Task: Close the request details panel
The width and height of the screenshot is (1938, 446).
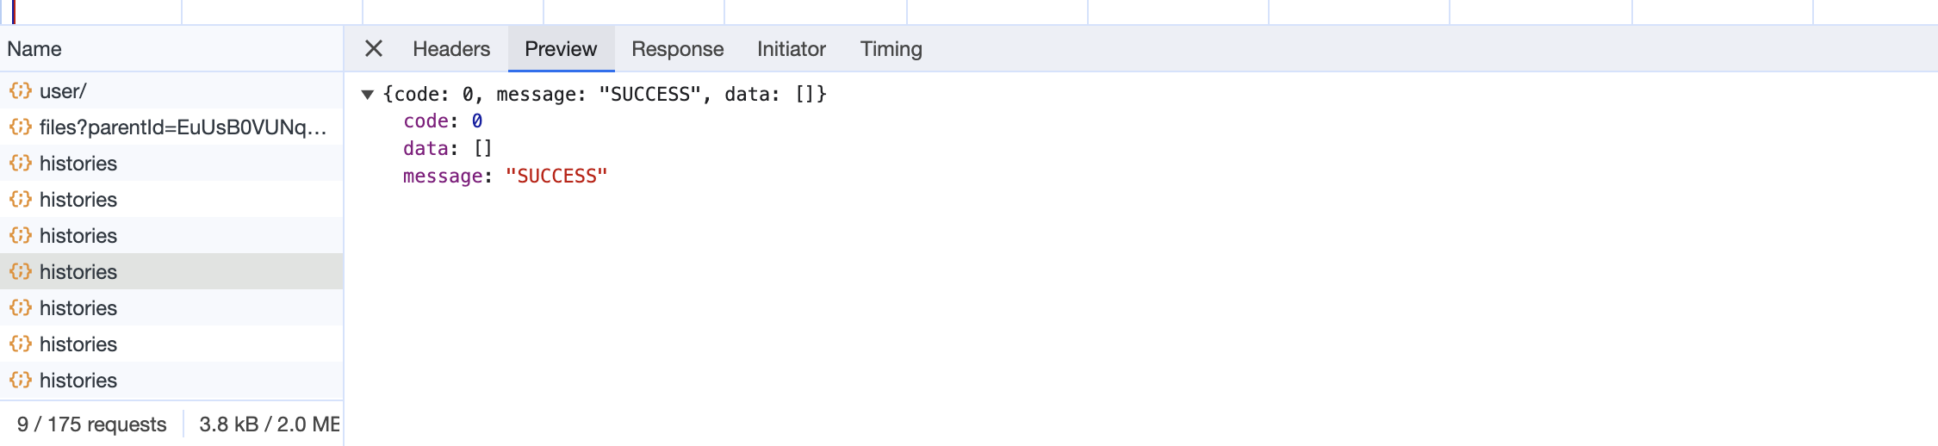Action: click(x=373, y=48)
